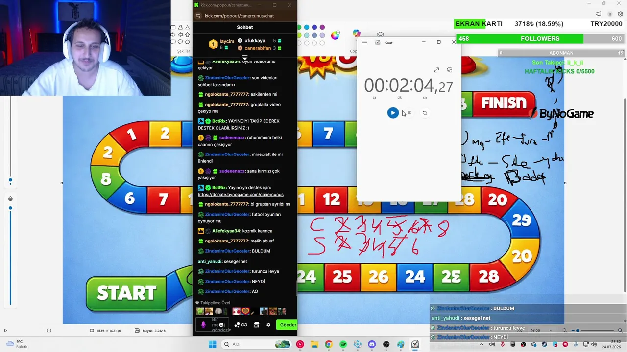The image size is (627, 352).
Task: Open File Explorer from the taskbar
Action: pyautogui.click(x=314, y=344)
